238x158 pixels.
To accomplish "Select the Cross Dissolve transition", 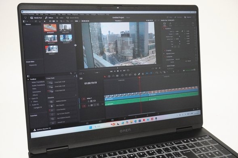I will pos(61,109).
